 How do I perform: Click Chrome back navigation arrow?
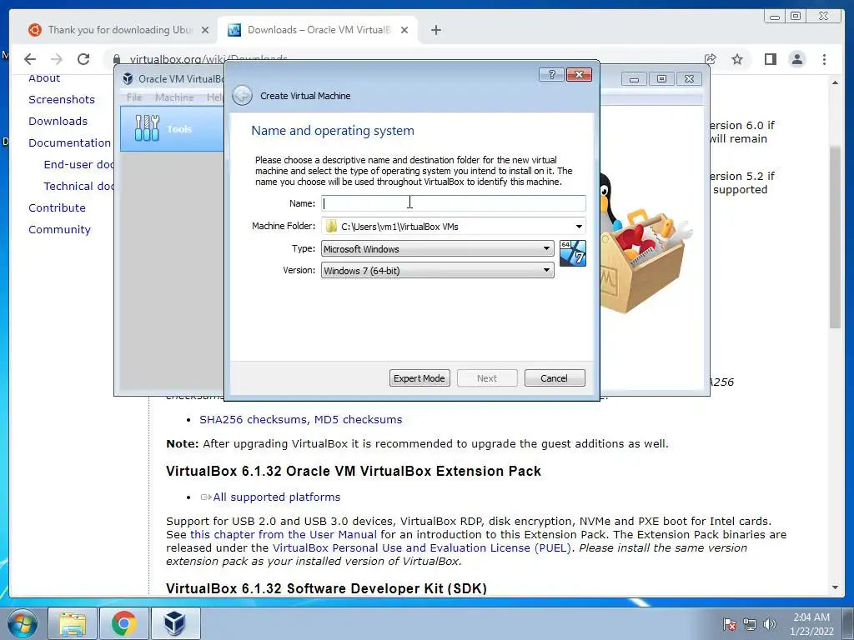(x=30, y=59)
